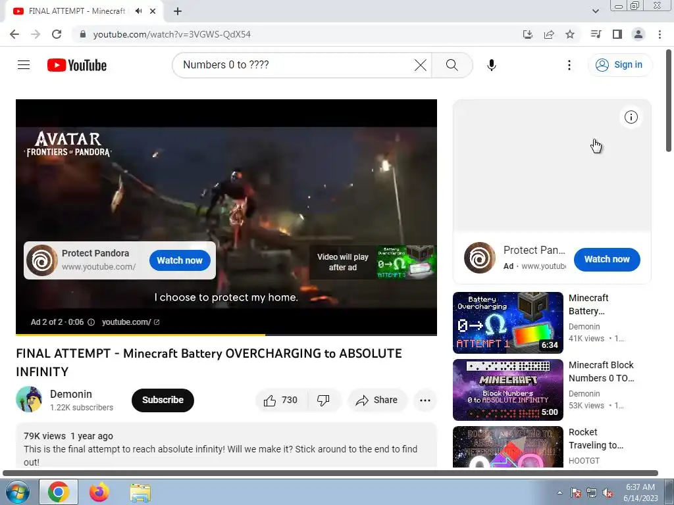Image resolution: width=674 pixels, height=505 pixels.
Task: Click the video ad progress bar
Action: pos(226,335)
